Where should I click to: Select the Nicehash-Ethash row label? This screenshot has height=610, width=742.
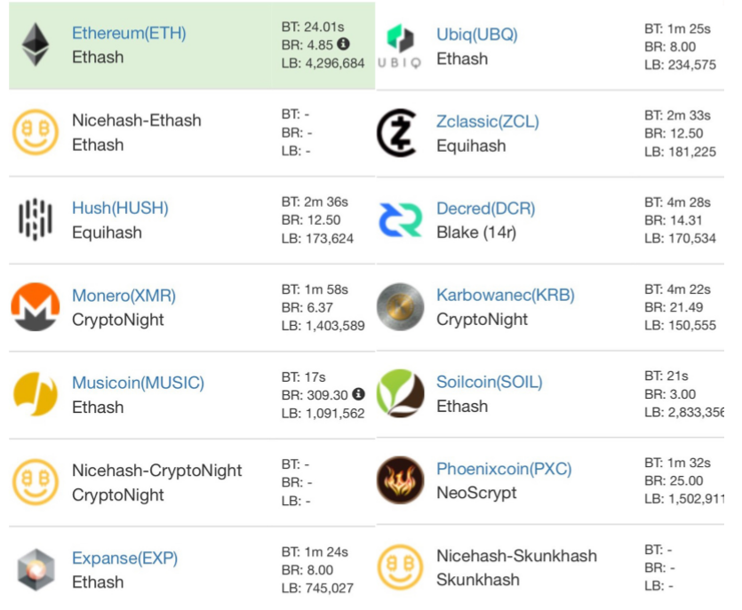(x=136, y=121)
